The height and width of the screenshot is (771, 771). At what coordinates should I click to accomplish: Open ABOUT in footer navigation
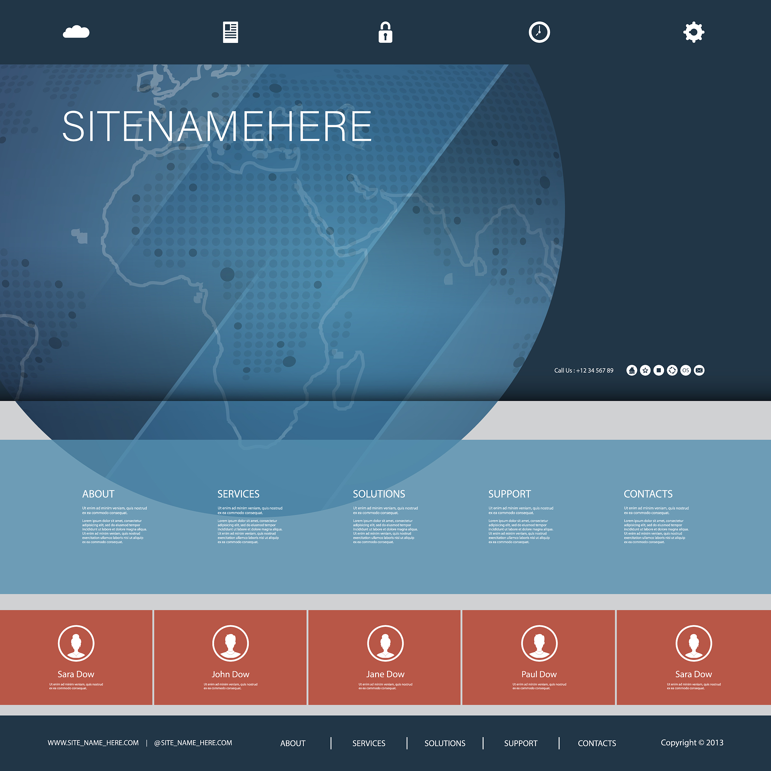click(x=293, y=743)
